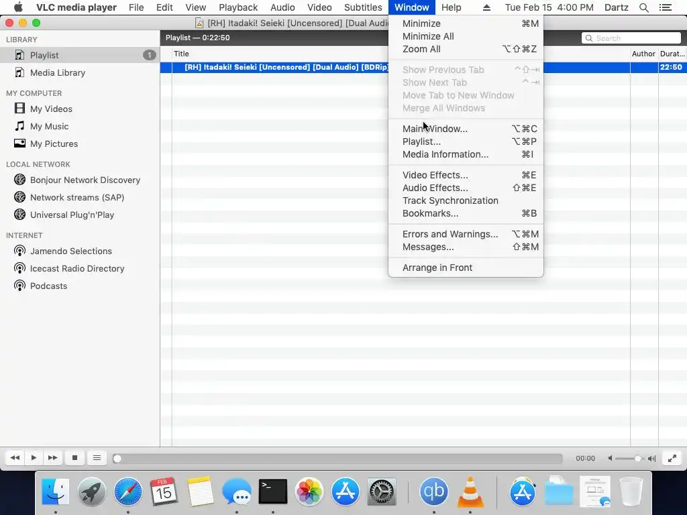Open Photos app from the Dock

coord(309,492)
